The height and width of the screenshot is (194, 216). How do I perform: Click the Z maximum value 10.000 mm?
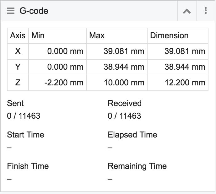tap(124, 83)
